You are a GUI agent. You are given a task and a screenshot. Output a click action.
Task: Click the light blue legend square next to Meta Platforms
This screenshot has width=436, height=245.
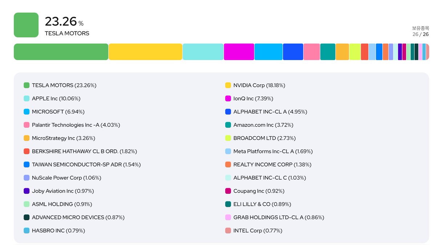pyautogui.click(x=228, y=151)
